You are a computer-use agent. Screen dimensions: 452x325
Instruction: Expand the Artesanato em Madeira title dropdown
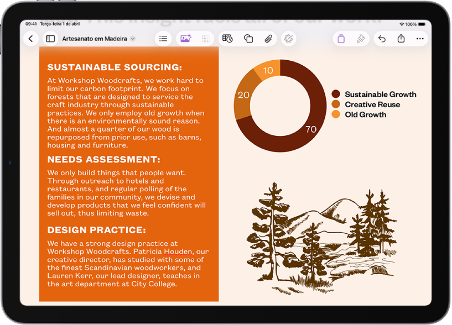point(132,39)
